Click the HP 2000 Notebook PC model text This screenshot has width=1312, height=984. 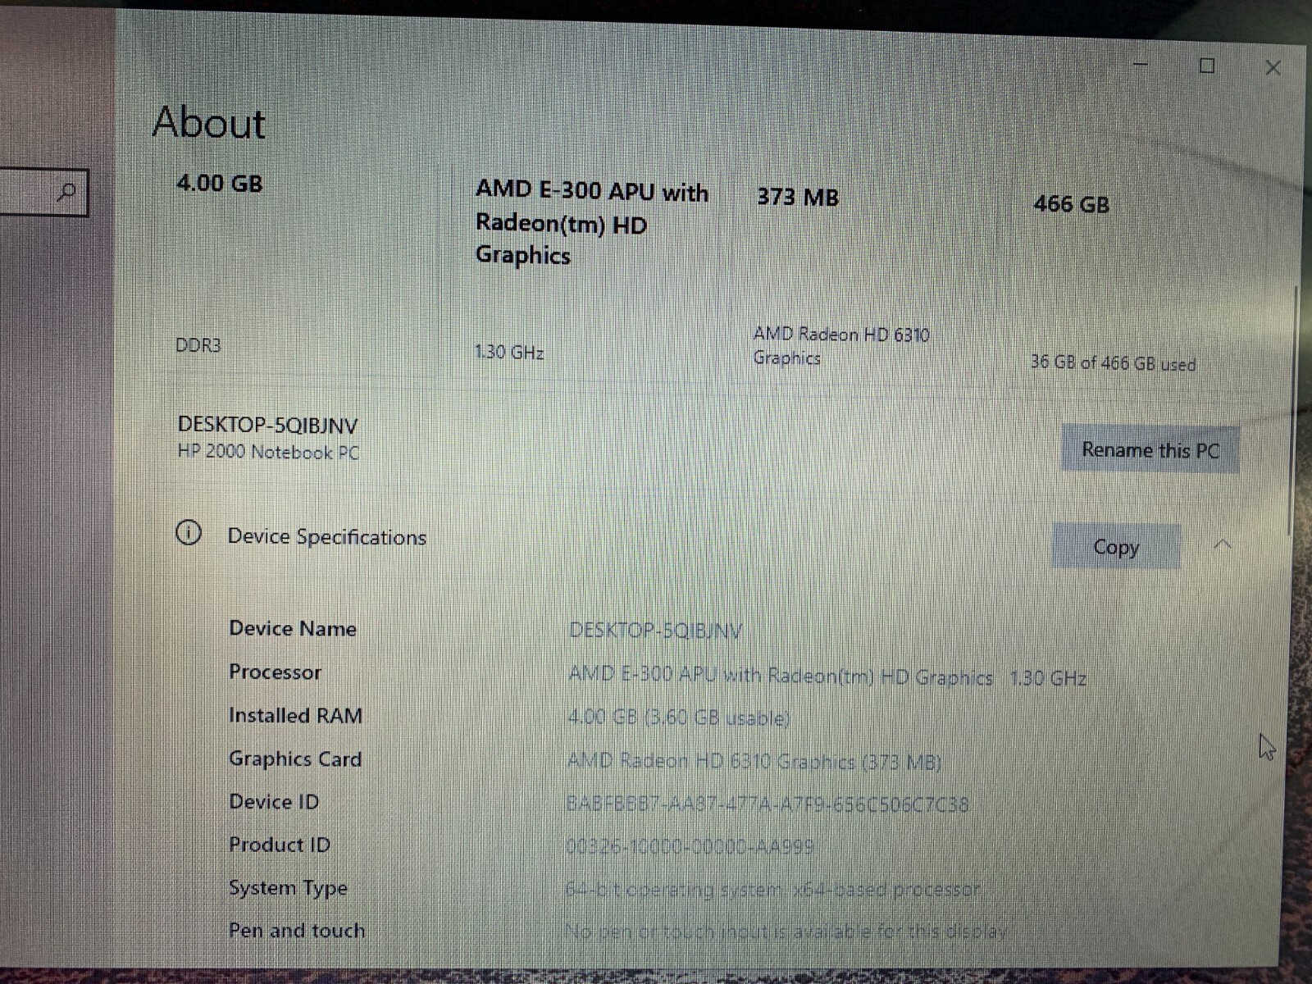pos(268,452)
